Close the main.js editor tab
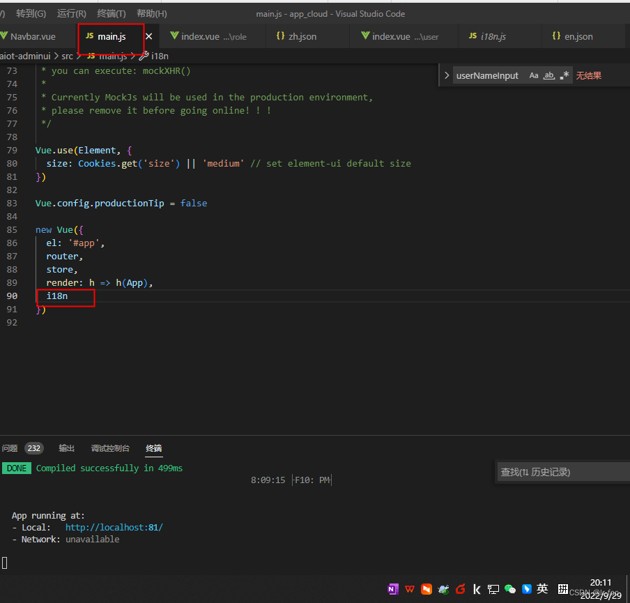 [x=148, y=36]
